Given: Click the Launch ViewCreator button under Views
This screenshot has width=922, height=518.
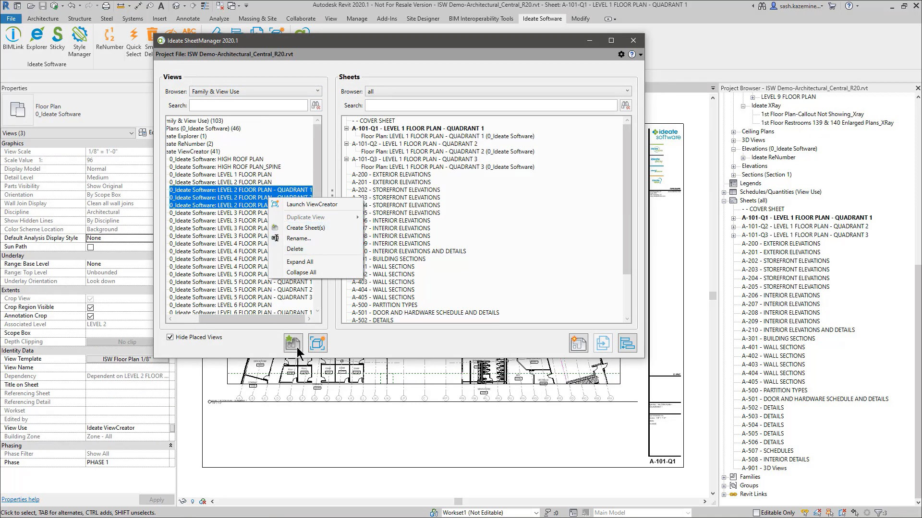Looking at the screenshot, I should point(317,343).
